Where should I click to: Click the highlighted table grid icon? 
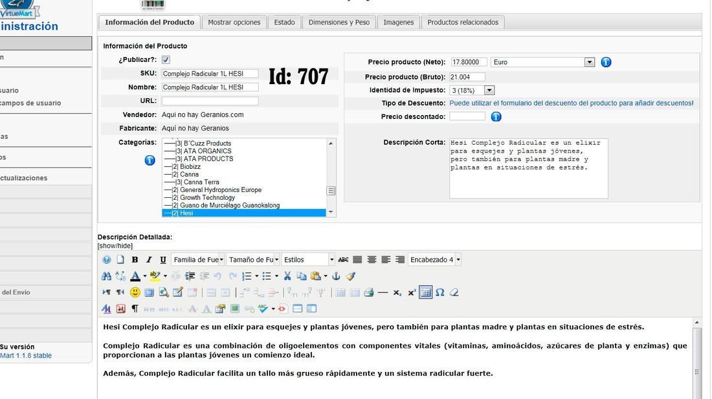point(425,292)
